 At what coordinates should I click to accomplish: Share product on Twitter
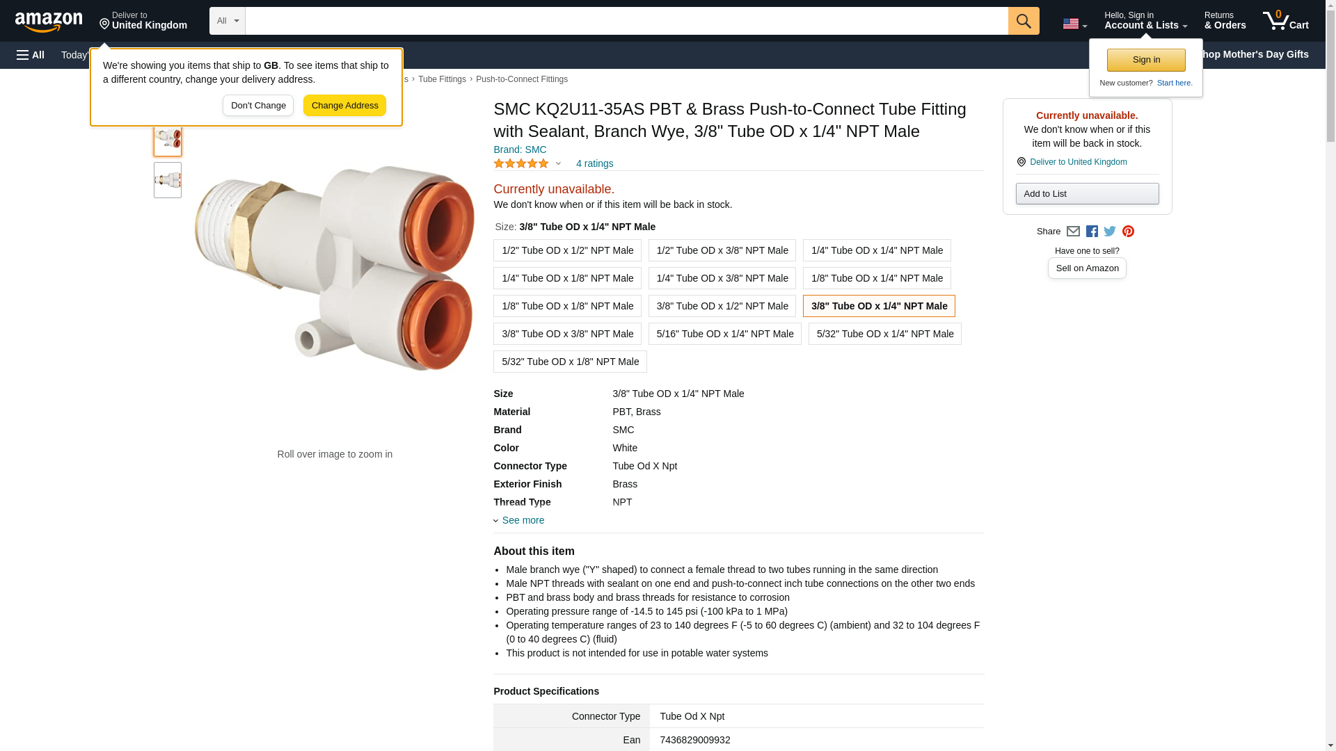coord(1110,232)
